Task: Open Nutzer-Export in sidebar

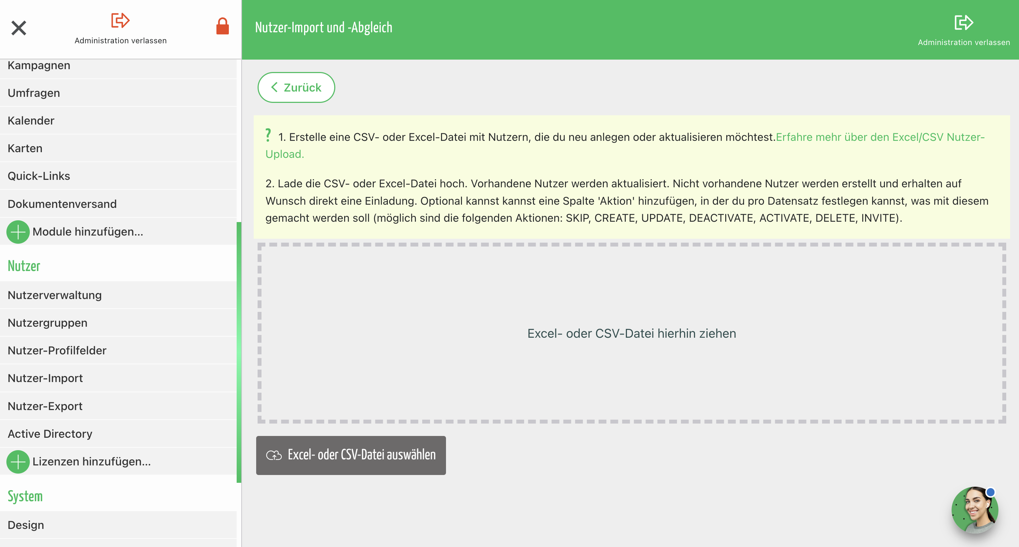Action: click(x=118, y=407)
